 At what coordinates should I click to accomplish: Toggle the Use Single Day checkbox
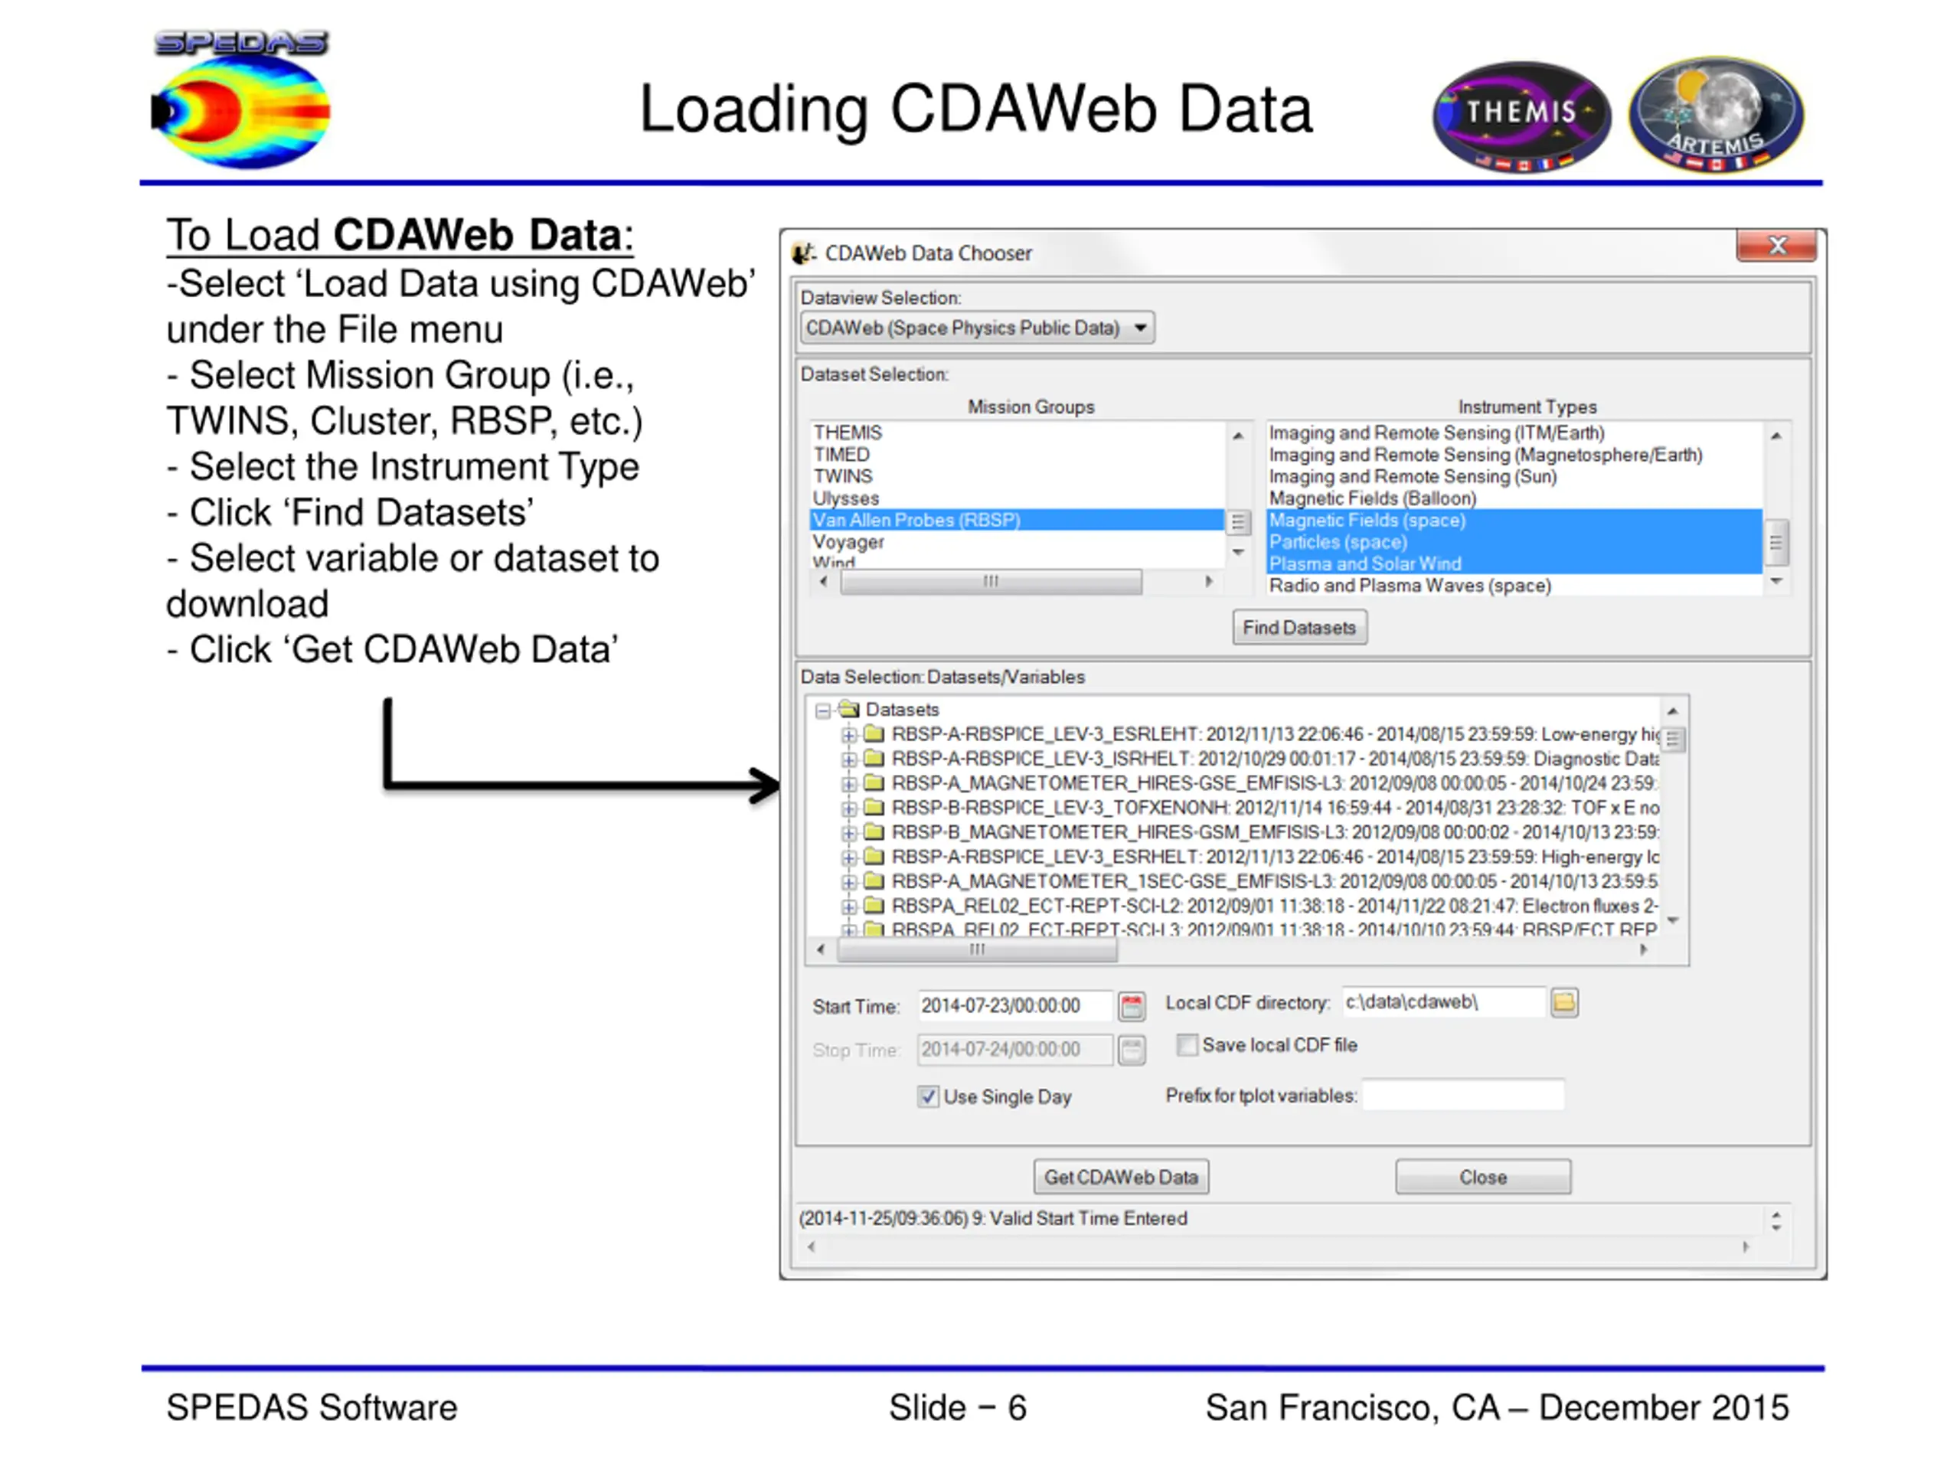[928, 1097]
